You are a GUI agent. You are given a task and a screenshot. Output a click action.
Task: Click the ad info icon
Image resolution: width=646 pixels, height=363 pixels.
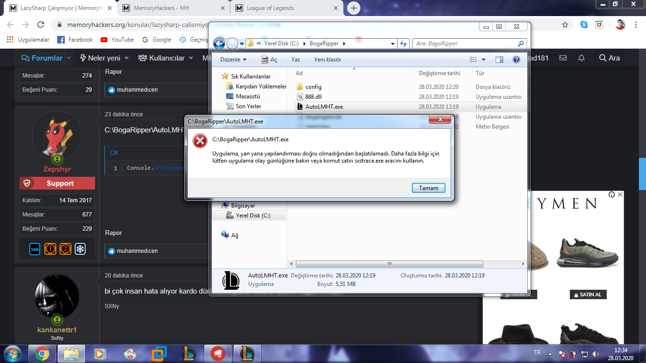pos(612,194)
